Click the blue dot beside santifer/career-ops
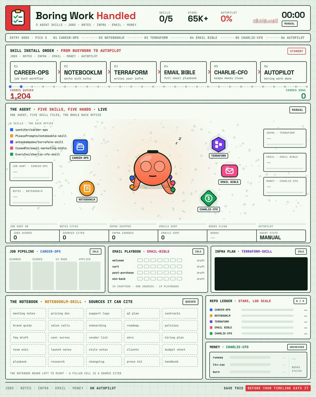 pyautogui.click(x=12, y=130)
